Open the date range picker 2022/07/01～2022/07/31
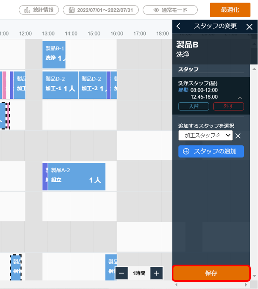This screenshot has width=258, height=289. 101,10
